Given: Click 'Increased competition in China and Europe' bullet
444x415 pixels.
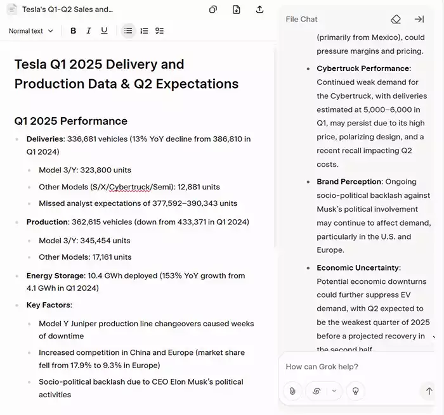Looking at the screenshot, I should pos(142,359).
